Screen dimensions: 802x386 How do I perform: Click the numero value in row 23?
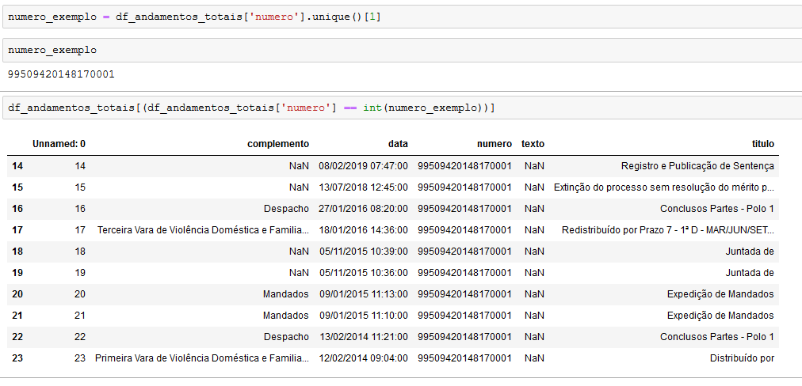(465, 358)
